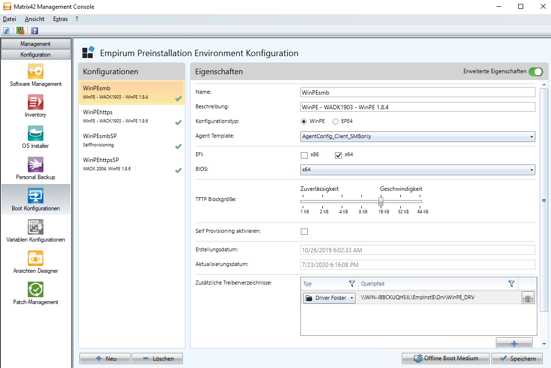The width and height of the screenshot is (551, 368).
Task: Uncheck the EFI x64 checkbox
Action: point(338,155)
